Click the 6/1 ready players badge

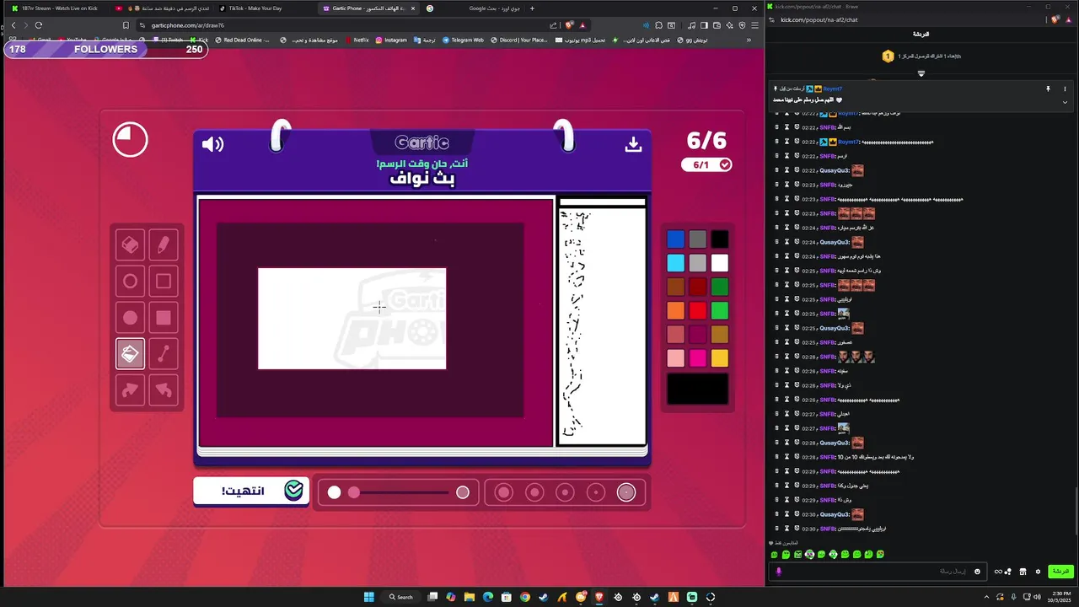[706, 164]
